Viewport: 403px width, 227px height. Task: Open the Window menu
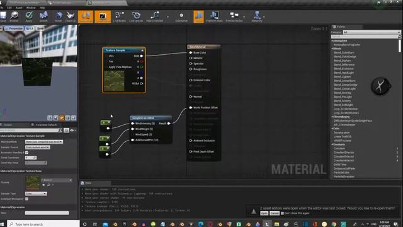pos(31,8)
